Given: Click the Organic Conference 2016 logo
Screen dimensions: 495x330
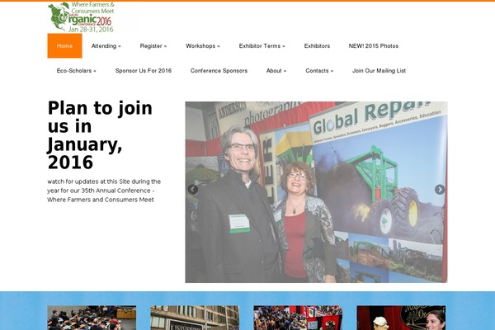Looking at the screenshot, I should [81, 17].
